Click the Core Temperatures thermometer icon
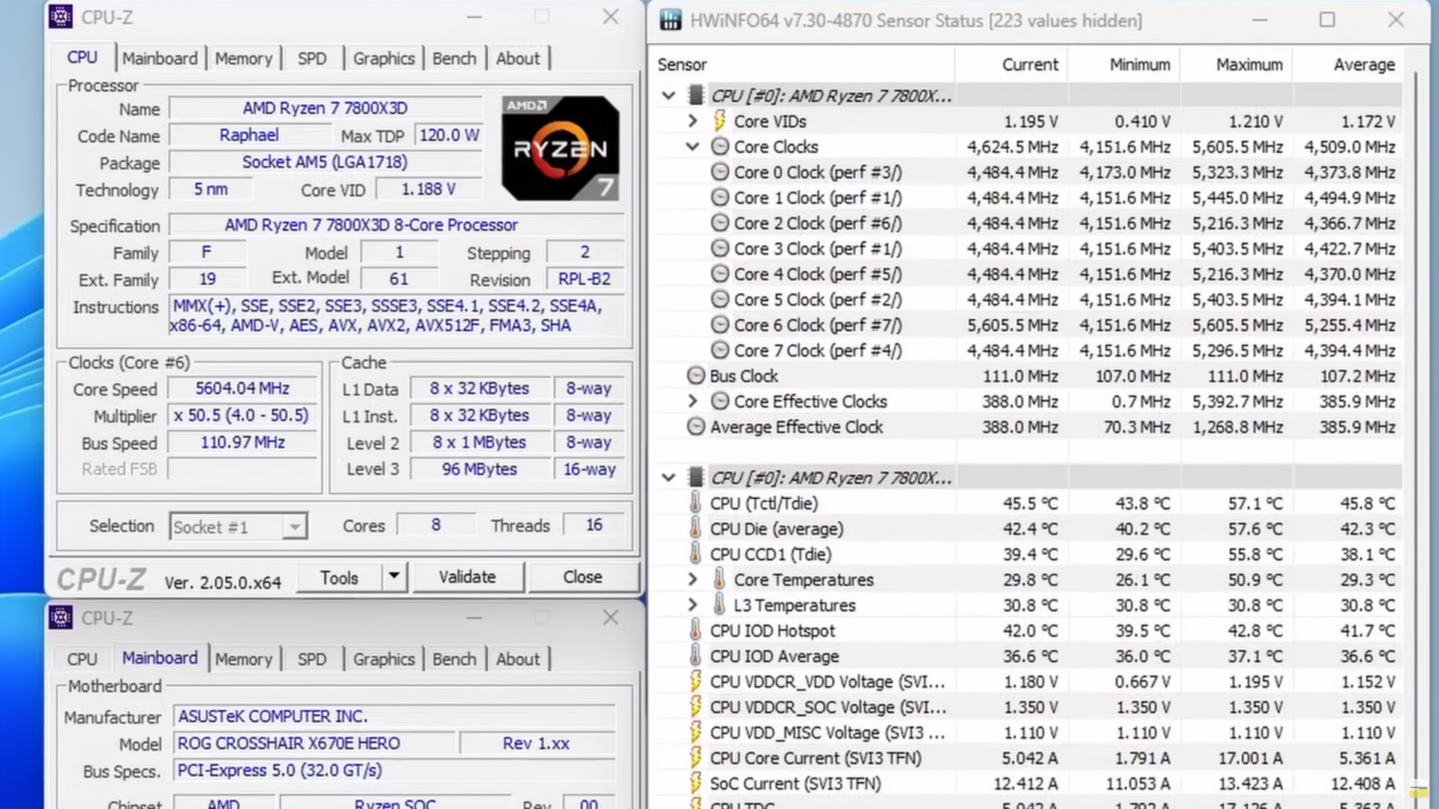Screen dimensions: 1439x809 [719, 579]
